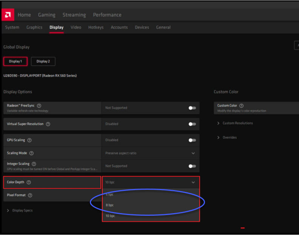Select the Display 2 button

(43, 61)
